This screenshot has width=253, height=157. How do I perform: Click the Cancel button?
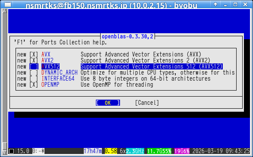click(x=147, y=103)
